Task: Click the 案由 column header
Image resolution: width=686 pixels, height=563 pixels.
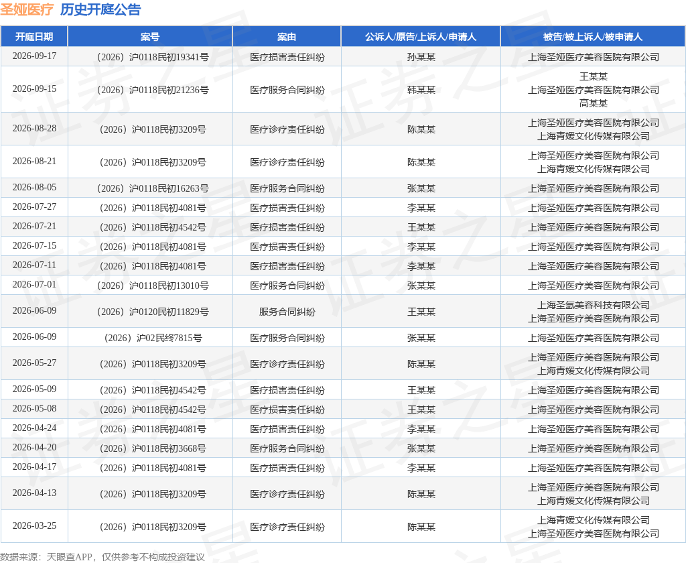Action: coord(287,37)
